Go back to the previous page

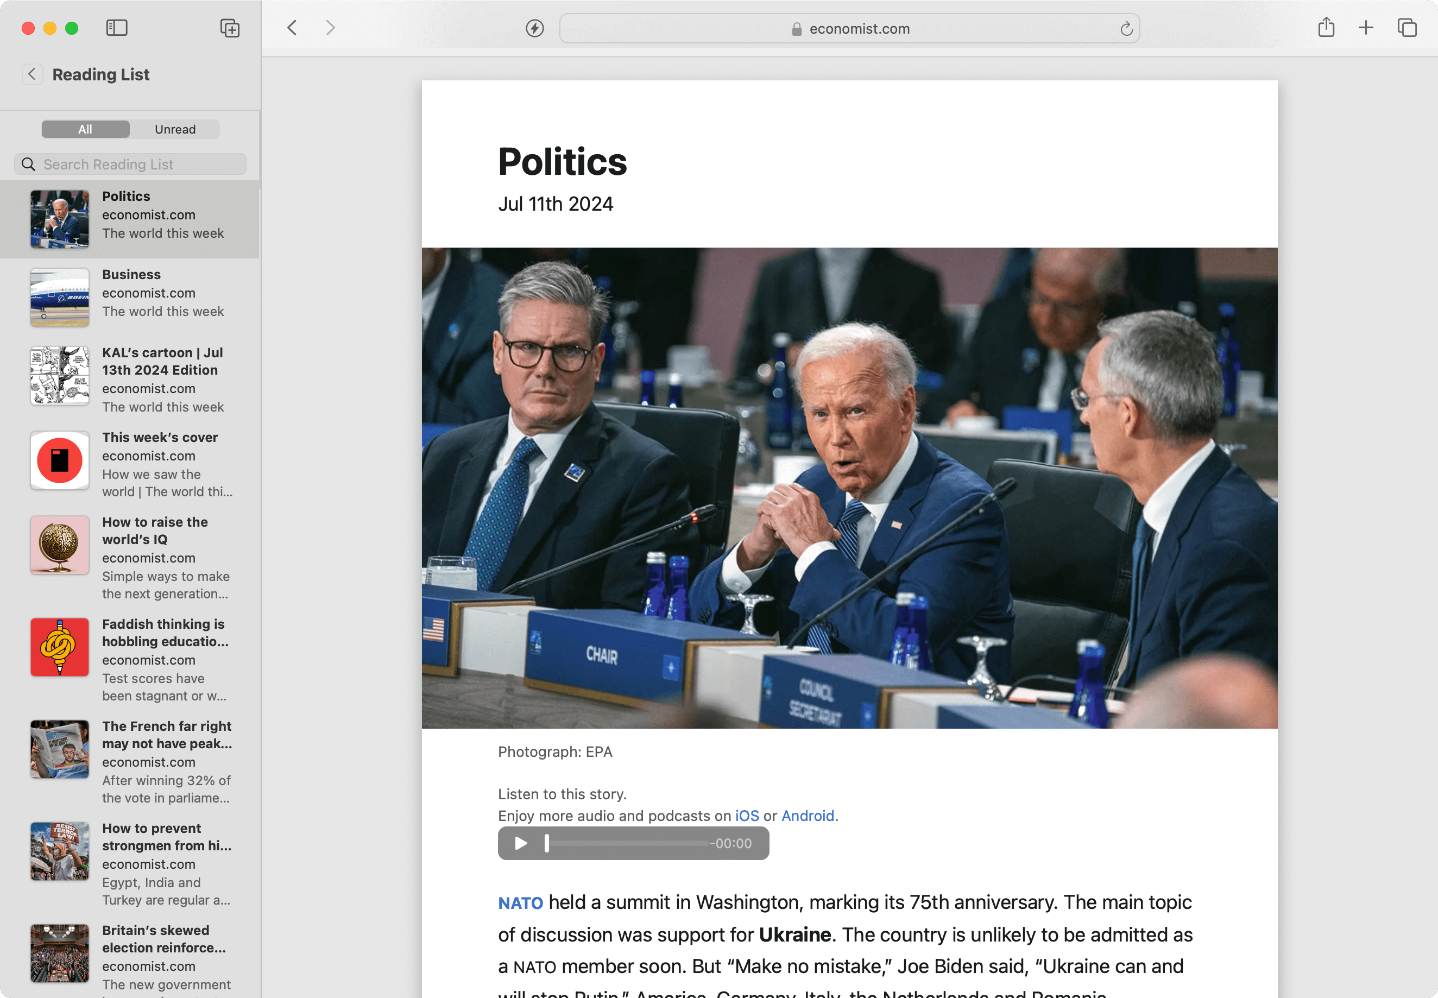click(292, 28)
